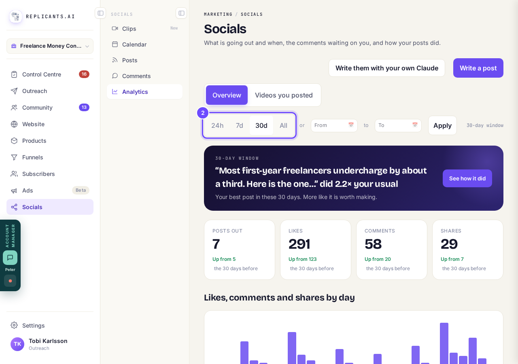Click Apply date range button
This screenshot has height=364, width=518.
pyautogui.click(x=442, y=125)
